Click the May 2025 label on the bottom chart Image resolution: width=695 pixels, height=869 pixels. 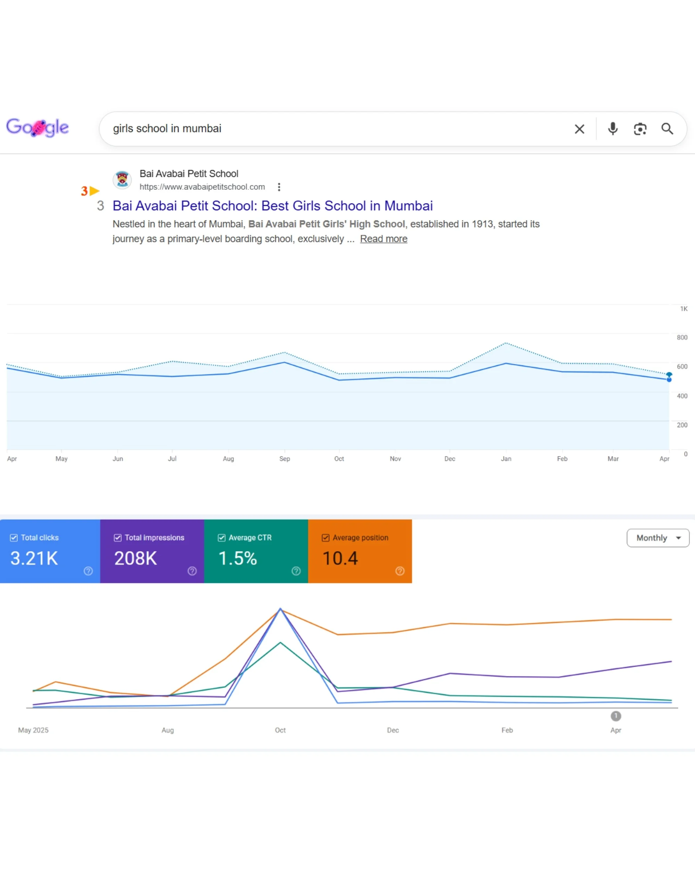coord(33,730)
